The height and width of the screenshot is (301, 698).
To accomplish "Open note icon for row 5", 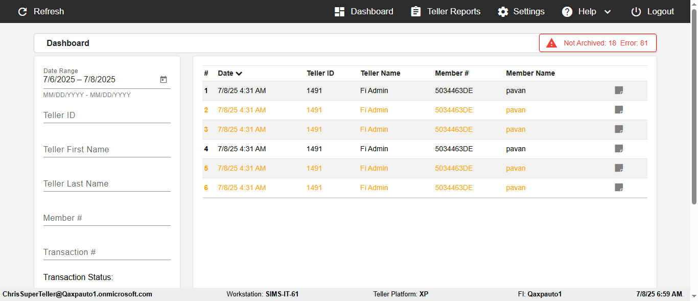I will coord(619,168).
